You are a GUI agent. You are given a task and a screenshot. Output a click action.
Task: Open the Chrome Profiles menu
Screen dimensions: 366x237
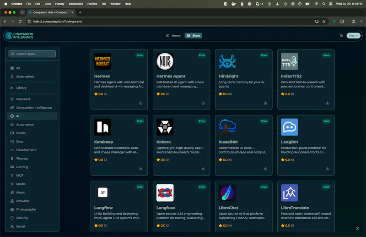pos(92,4)
